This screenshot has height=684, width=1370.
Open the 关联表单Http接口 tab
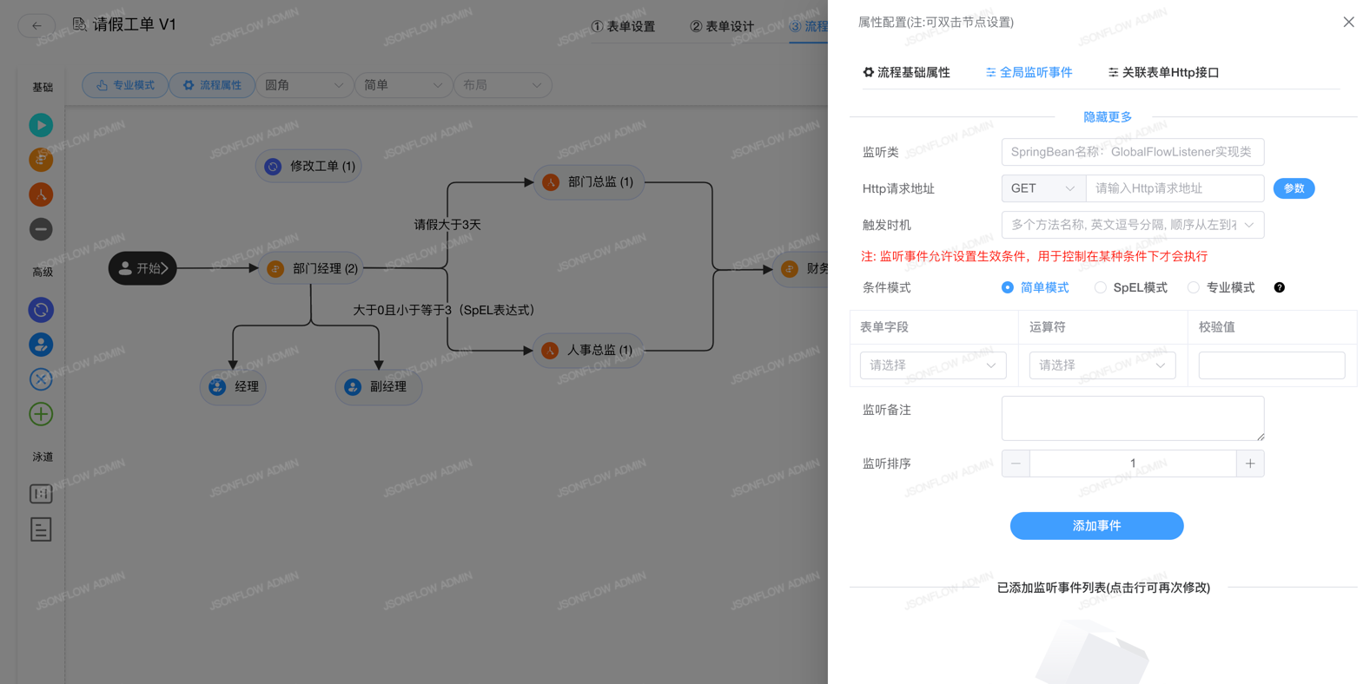pyautogui.click(x=1163, y=73)
